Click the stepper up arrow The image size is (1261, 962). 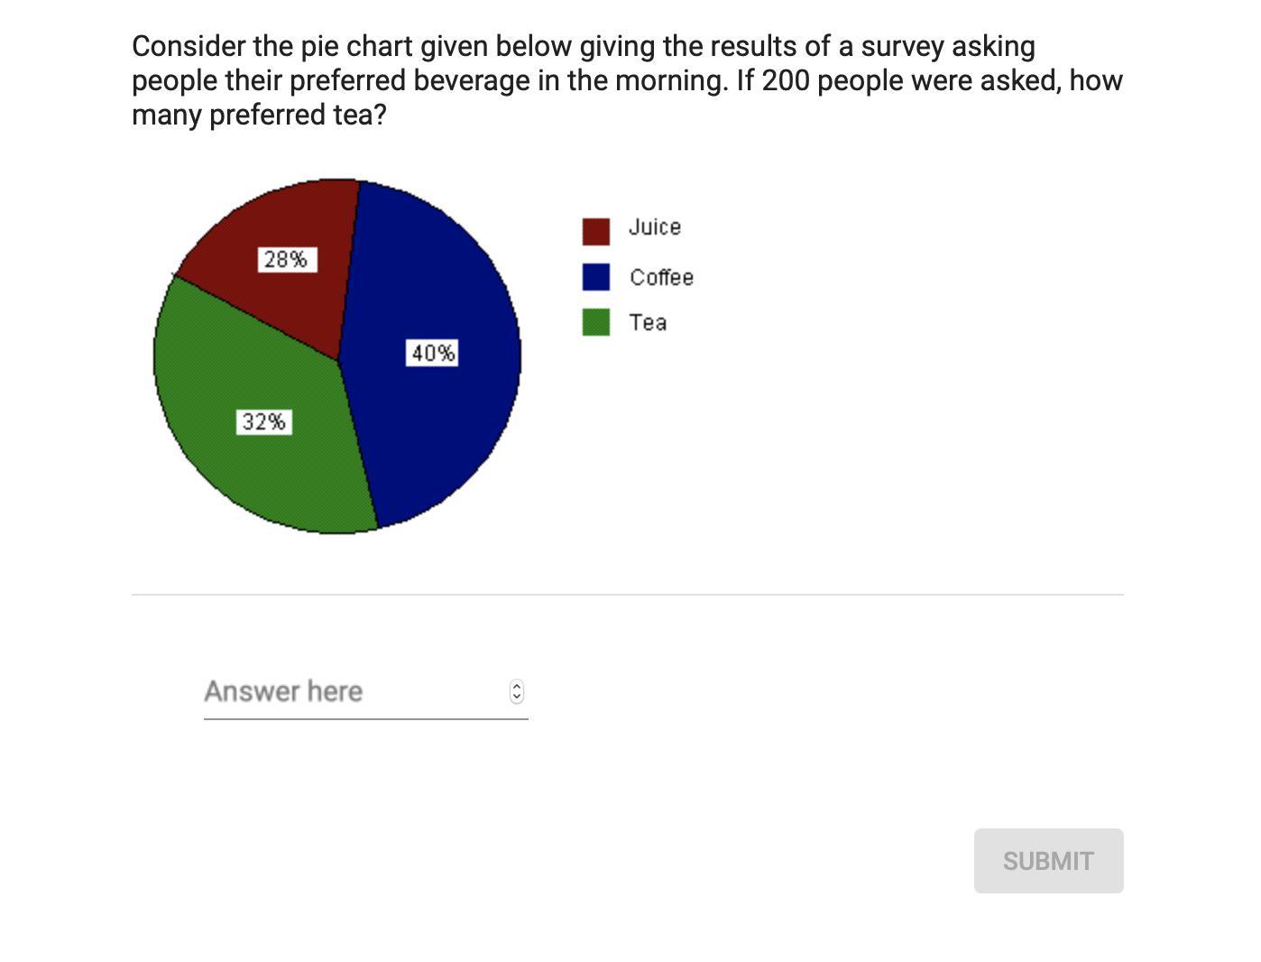pos(517,686)
